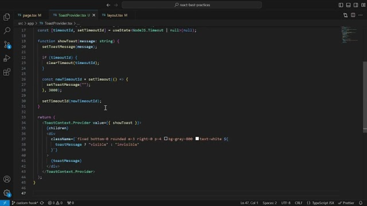Open the Manage gear menu
The image size is (367, 206).
pyautogui.click(x=7, y=193)
